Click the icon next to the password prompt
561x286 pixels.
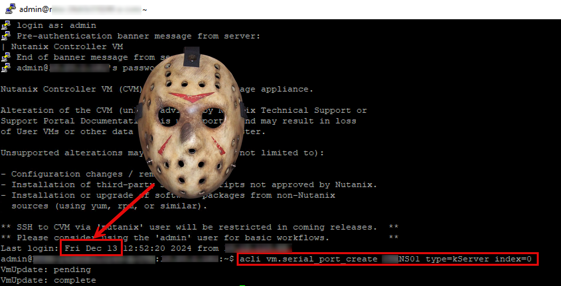(6, 68)
